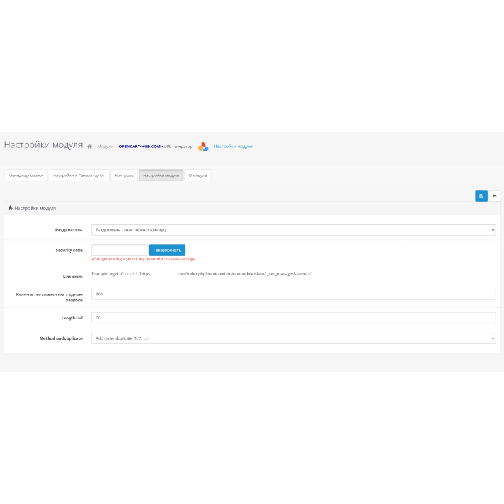Open the О модуле tab
Viewport: 504px width, 504px height.
(x=197, y=175)
